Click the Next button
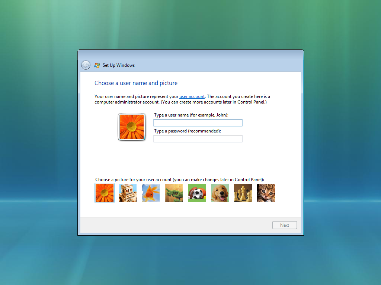 [285, 225]
